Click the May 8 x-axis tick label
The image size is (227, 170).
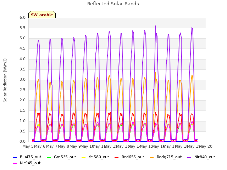coord(63,146)
